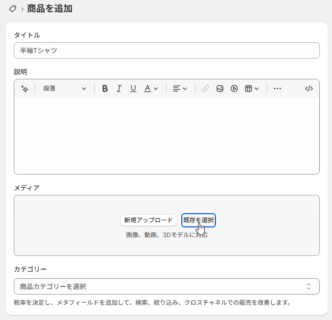The width and height of the screenshot is (332, 320).
Task: Open the 商品カテゴリーを選択 combo box
Action: (167, 286)
